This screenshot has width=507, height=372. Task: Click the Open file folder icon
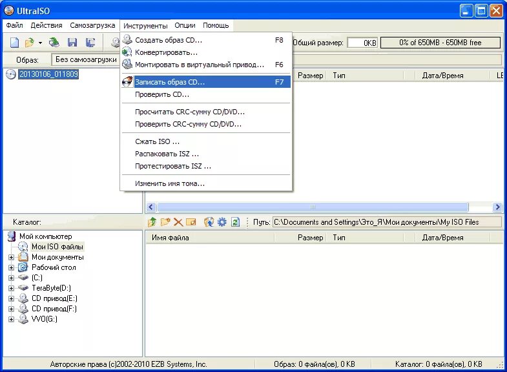[30, 43]
